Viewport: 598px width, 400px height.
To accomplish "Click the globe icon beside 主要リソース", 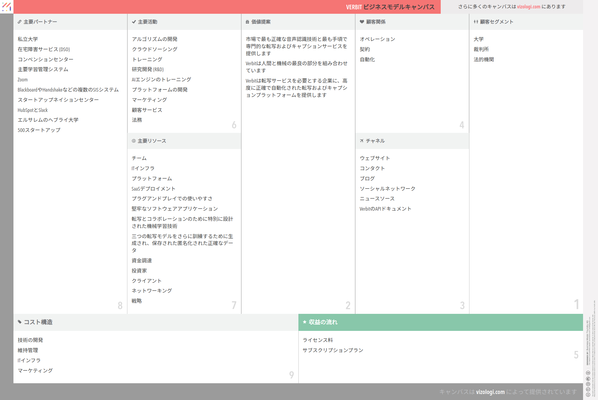I will click(x=134, y=141).
